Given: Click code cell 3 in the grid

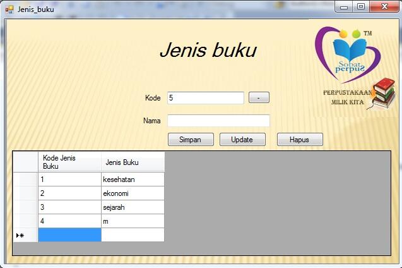Looking at the screenshot, I should [69, 207].
